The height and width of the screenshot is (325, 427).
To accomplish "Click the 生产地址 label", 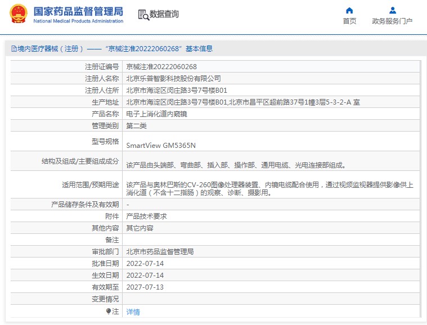I will [x=105, y=102].
